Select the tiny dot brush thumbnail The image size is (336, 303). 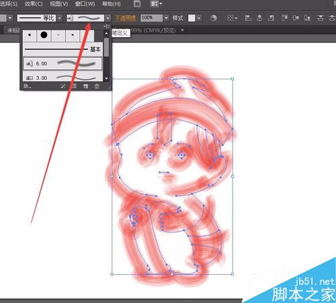(58, 35)
